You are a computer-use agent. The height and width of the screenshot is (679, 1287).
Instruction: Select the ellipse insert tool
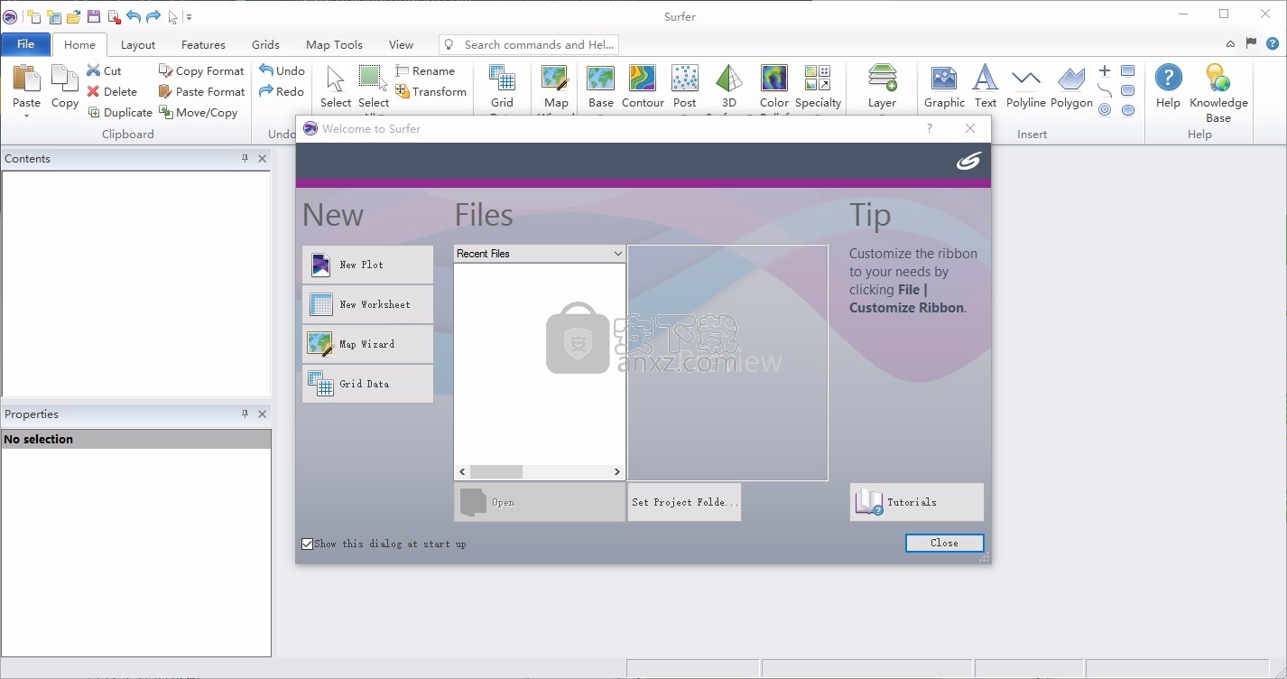tap(1127, 110)
